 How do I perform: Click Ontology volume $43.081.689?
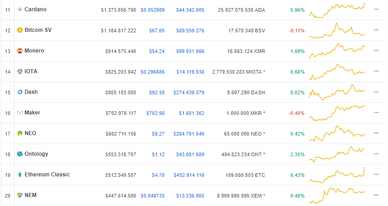190,154
